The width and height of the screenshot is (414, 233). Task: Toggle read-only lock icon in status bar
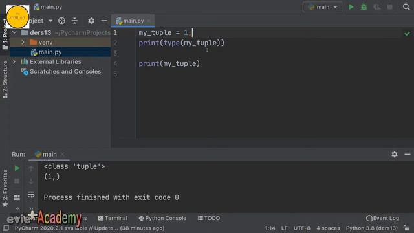pyautogui.click(x=406, y=228)
